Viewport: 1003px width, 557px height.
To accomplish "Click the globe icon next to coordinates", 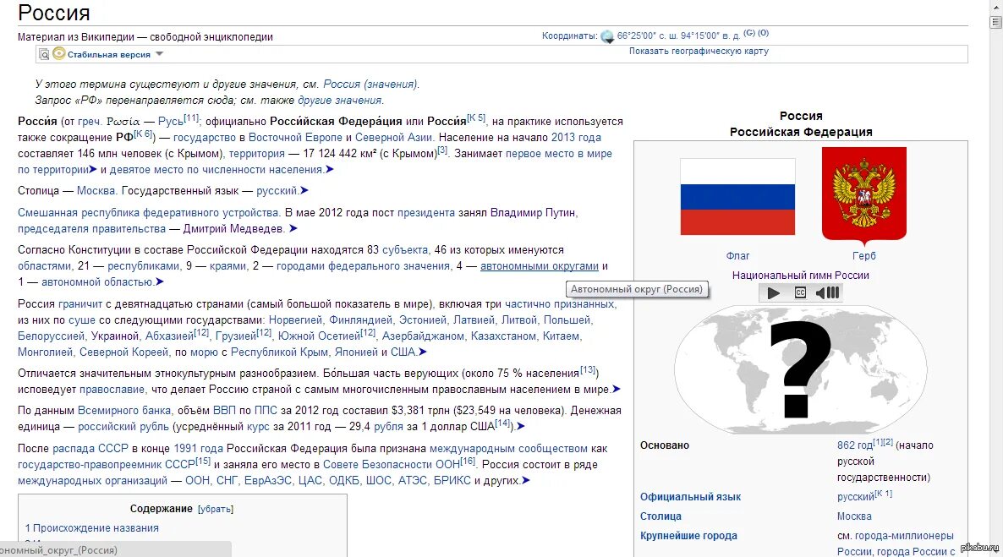I will 607,36.
